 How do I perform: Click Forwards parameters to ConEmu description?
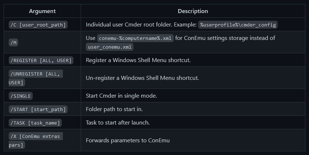point(128,140)
